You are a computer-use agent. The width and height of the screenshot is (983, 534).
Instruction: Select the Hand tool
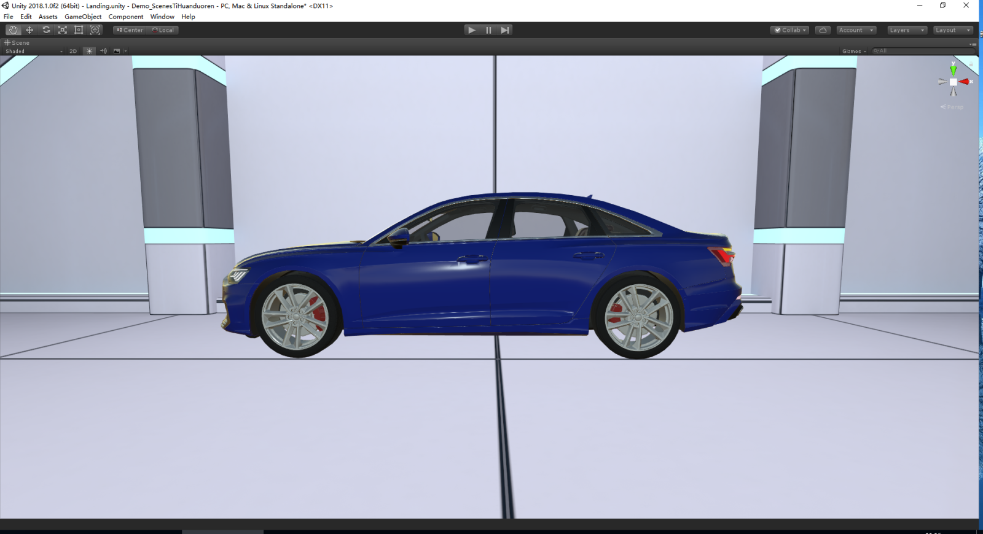click(13, 30)
